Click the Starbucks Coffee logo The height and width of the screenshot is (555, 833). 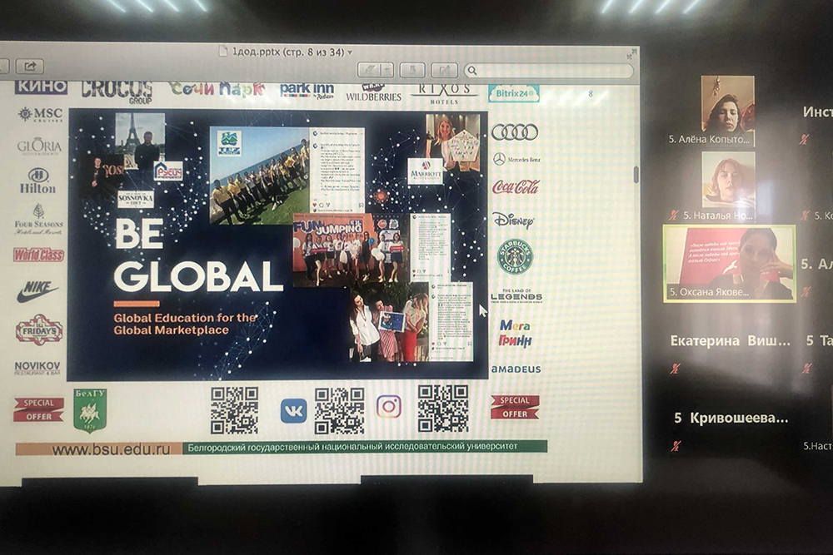click(x=515, y=256)
